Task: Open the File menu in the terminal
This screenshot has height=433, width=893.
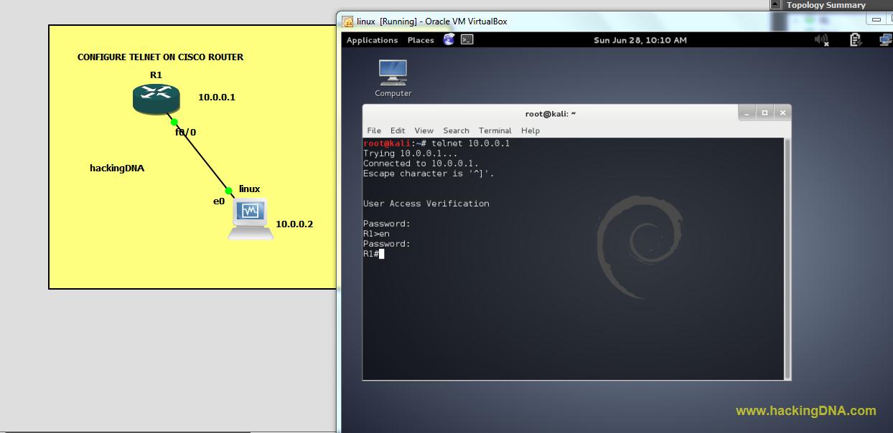Action: (x=375, y=130)
